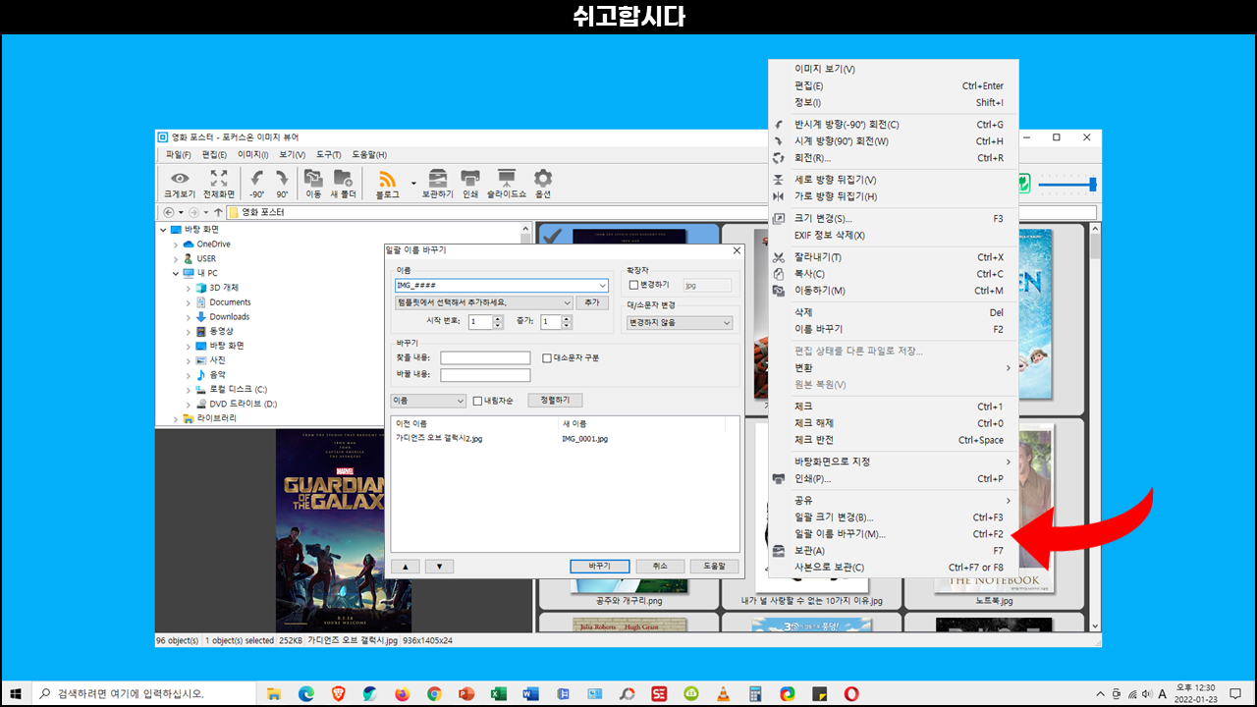This screenshot has width=1257, height=707.
Task: Click the 찾을 내용 input field
Action: tap(485, 357)
